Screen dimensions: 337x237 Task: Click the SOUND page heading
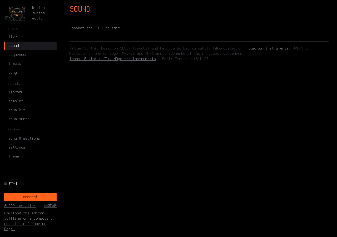click(x=80, y=9)
